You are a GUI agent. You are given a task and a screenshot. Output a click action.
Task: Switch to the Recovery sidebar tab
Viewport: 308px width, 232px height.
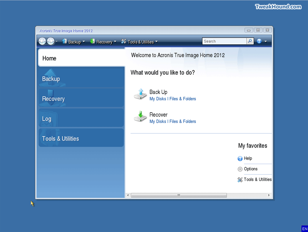[x=81, y=98]
